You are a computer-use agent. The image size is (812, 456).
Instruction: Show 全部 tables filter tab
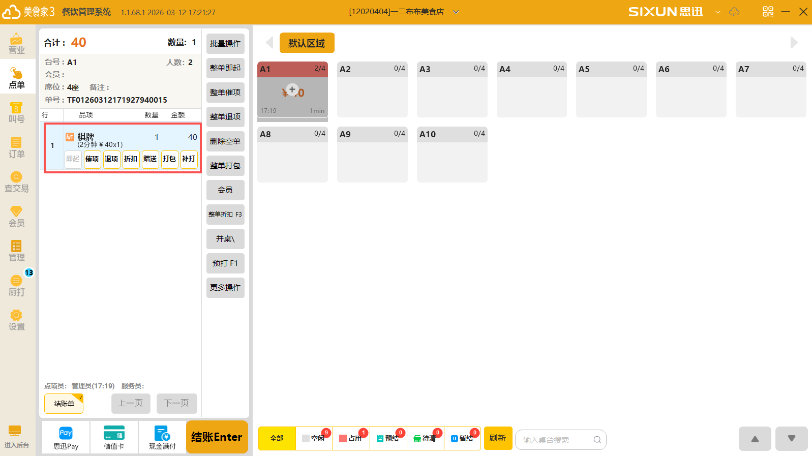(277, 438)
